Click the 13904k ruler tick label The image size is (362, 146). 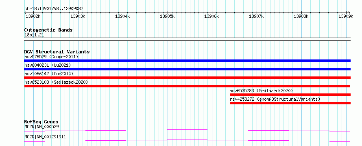(122, 16)
